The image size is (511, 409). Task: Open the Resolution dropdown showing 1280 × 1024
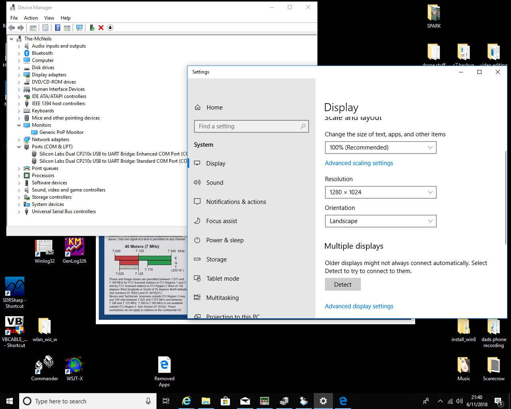(380, 192)
